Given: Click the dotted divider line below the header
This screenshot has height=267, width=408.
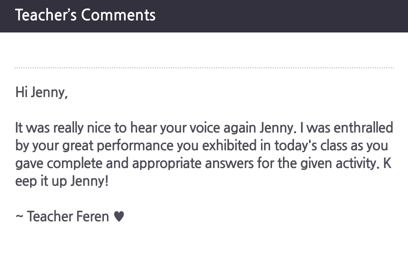Looking at the screenshot, I should [204, 68].
